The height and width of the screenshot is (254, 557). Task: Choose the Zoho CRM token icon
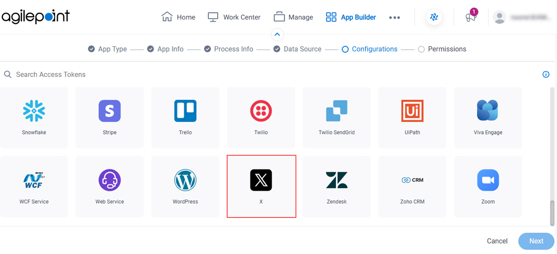point(413,180)
